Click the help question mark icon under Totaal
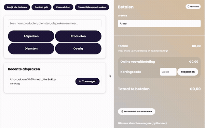 tap(167, 51)
